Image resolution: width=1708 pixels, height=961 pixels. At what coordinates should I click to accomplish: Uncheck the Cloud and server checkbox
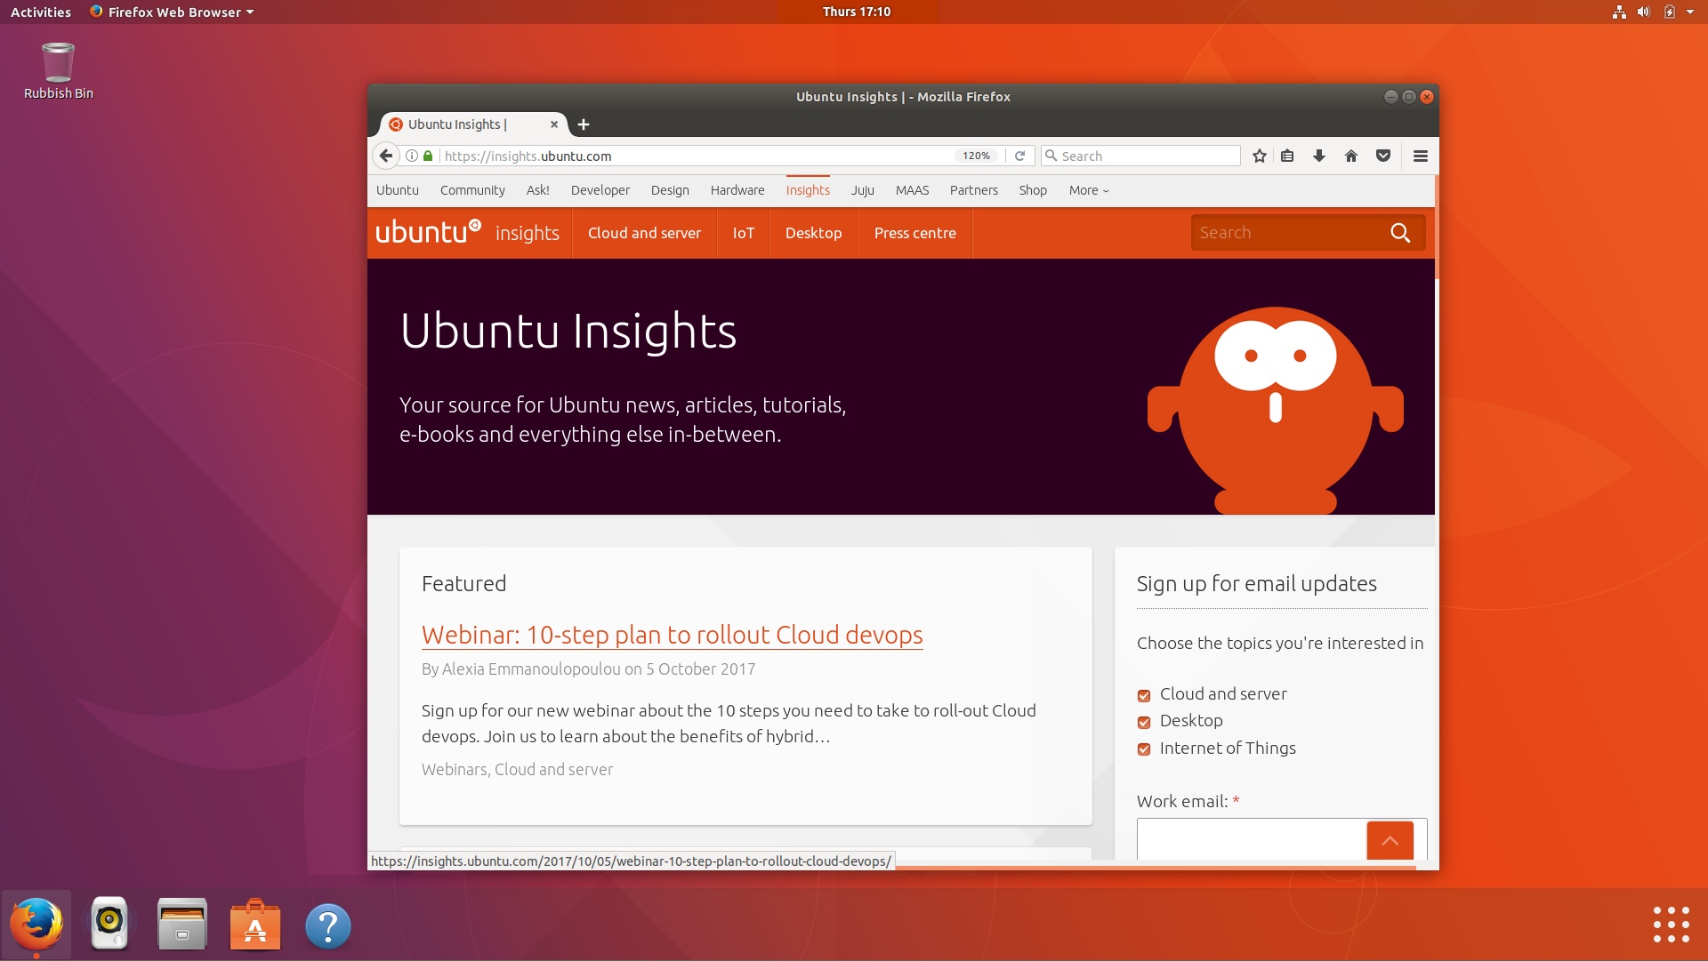(x=1144, y=695)
